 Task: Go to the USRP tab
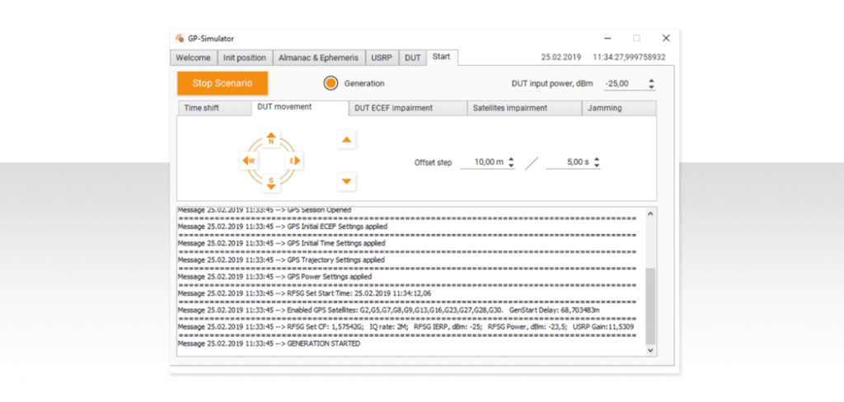point(382,58)
